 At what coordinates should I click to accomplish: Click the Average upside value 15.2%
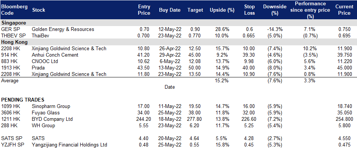(x=222, y=80)
